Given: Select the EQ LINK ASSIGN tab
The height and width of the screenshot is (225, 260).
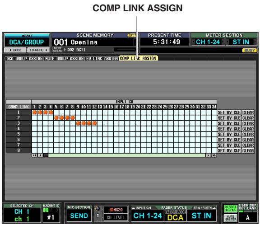Looking at the screenshot, I should pyautogui.click(x=102, y=58).
